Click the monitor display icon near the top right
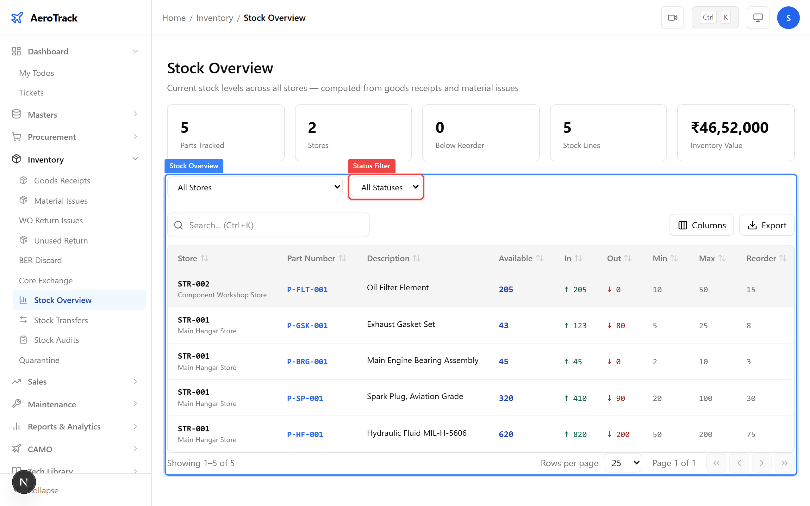This screenshot has width=810, height=506. coord(758,17)
